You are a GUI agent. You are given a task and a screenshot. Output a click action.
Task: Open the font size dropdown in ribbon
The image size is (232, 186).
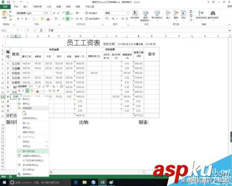coord(51,13)
